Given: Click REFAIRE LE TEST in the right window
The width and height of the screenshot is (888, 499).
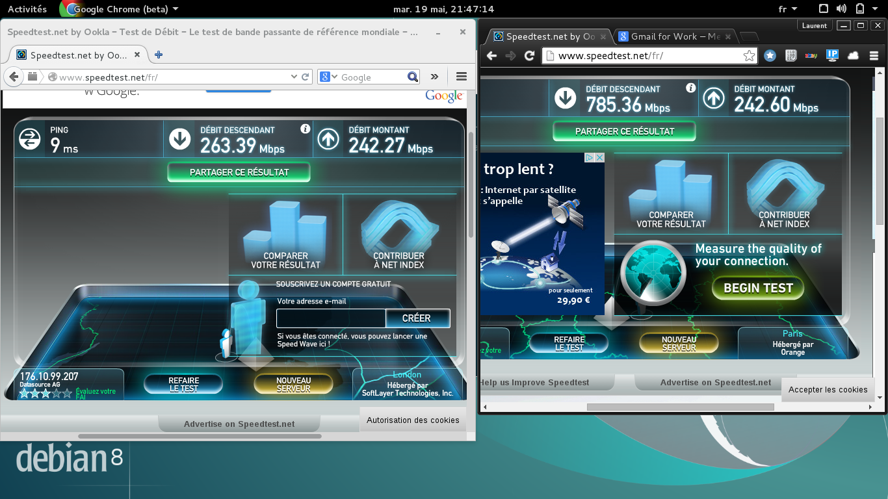Looking at the screenshot, I should (569, 343).
